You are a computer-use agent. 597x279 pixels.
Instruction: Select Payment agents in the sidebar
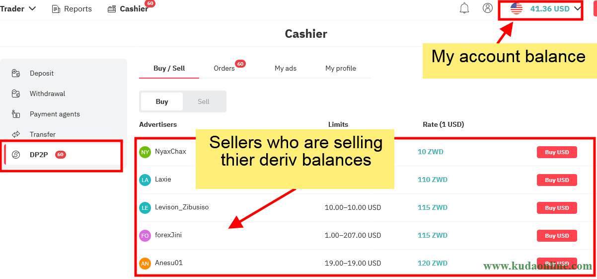[55, 114]
